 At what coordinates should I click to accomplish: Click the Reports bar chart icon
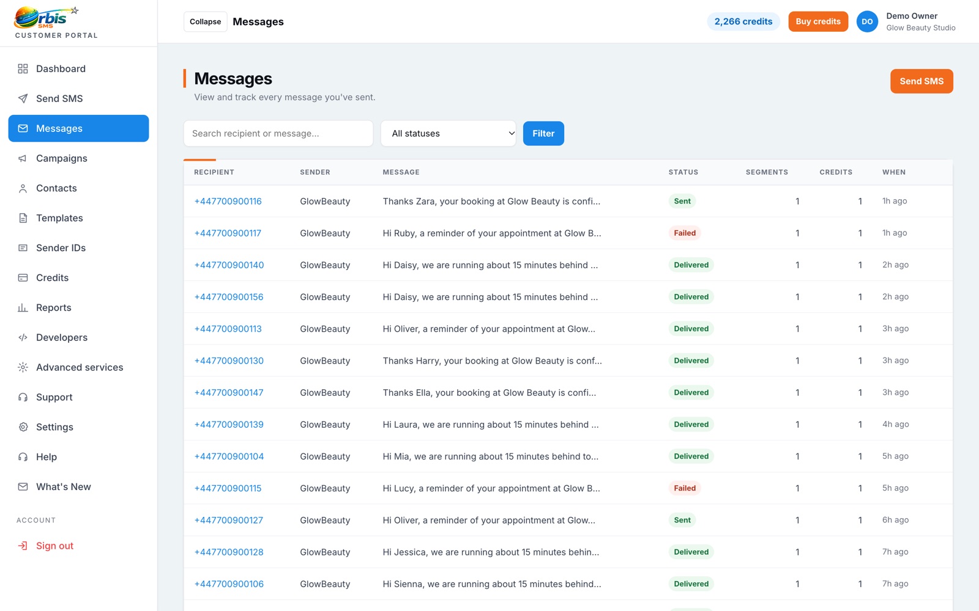[23, 307]
